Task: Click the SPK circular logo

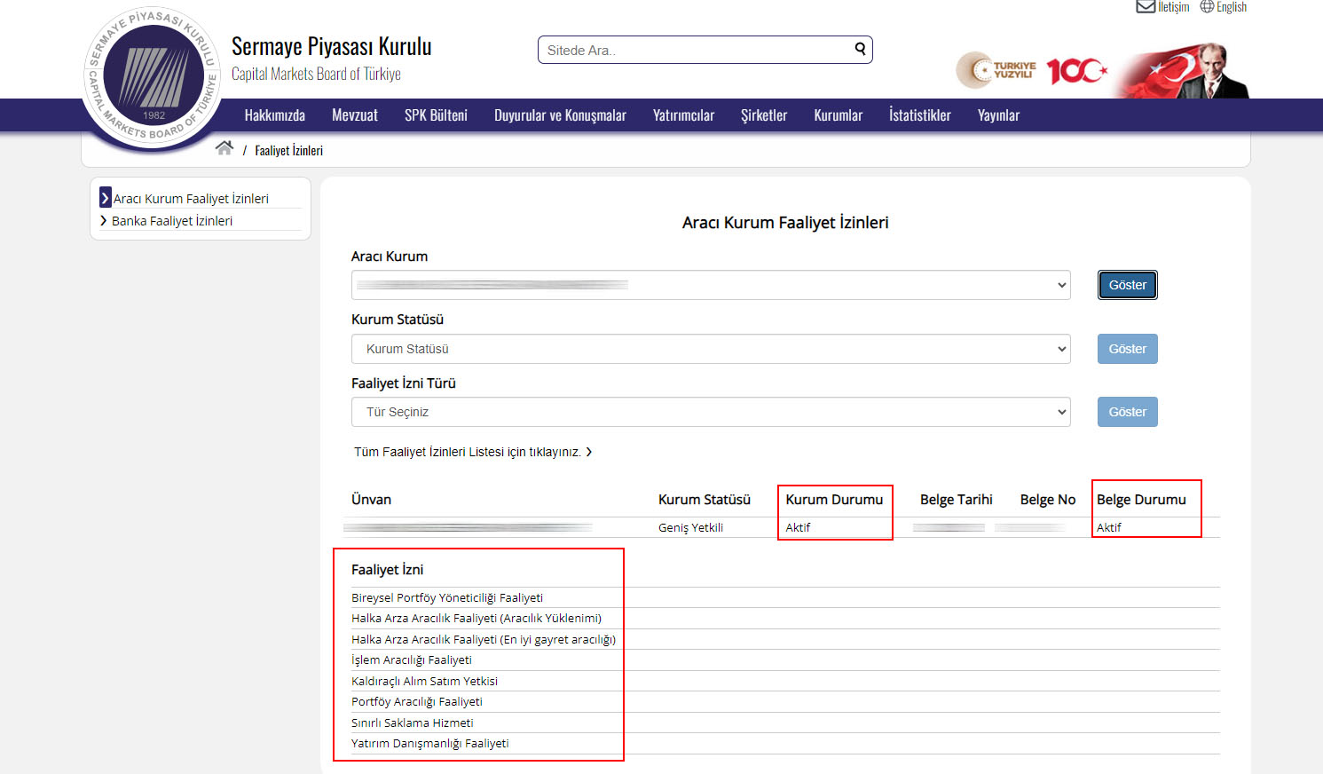Action: (153, 78)
